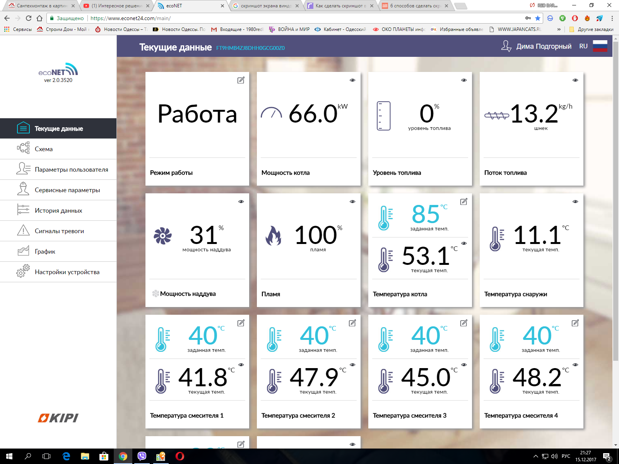Screen dimensions: 619x464
Task: Edit set temperature for Смеситель 1
Action: click(241, 323)
